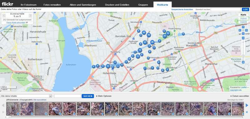Select the Karte map type
The height and width of the screenshot is (119, 250).
tap(243, 15)
